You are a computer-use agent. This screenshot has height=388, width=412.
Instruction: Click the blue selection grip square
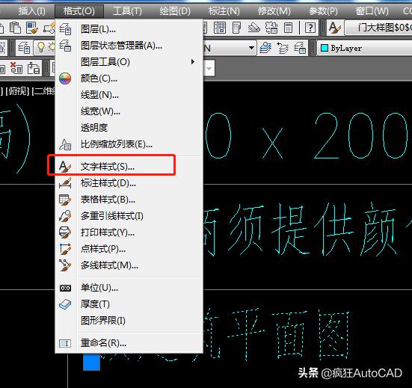[x=91, y=363]
